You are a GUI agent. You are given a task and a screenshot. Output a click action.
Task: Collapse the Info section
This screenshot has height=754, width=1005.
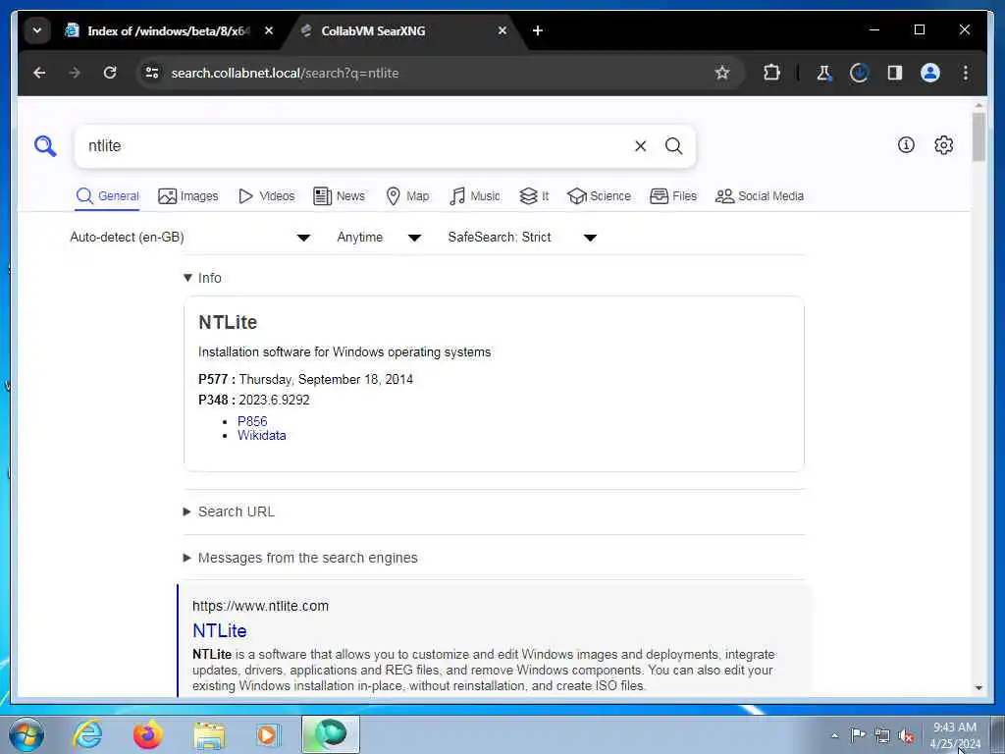202,278
